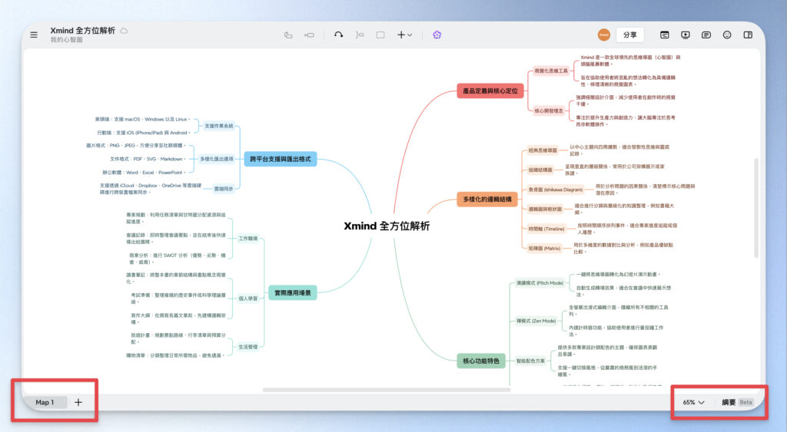Select subtopic "工作職場"
Screen dimensions: 787x432
click(x=248, y=239)
